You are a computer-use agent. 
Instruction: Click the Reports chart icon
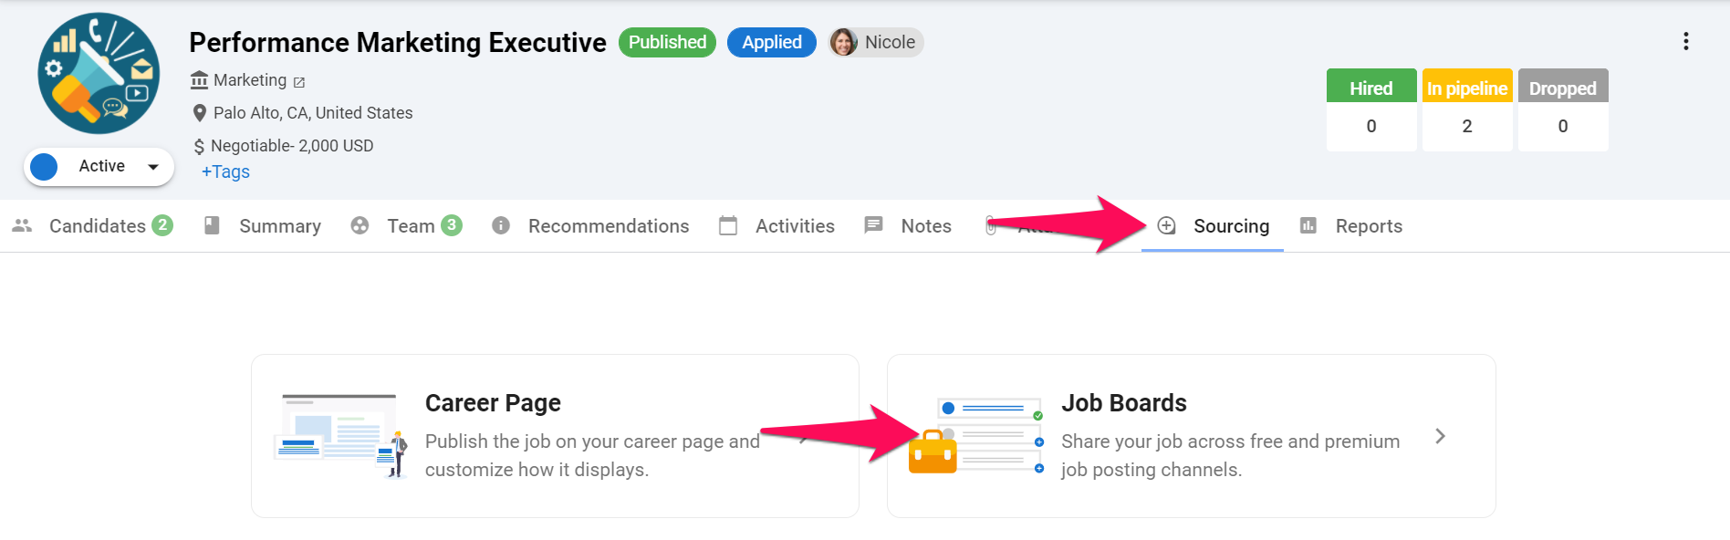pyautogui.click(x=1308, y=225)
